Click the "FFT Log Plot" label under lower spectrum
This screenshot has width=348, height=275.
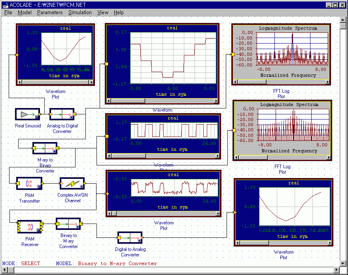pyautogui.click(x=282, y=169)
